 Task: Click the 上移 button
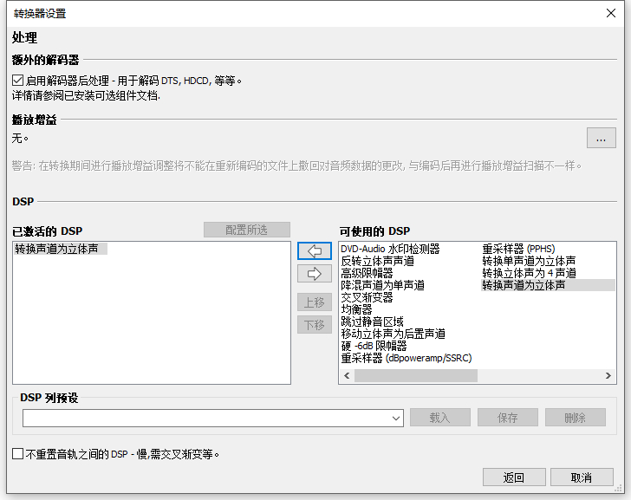(315, 302)
